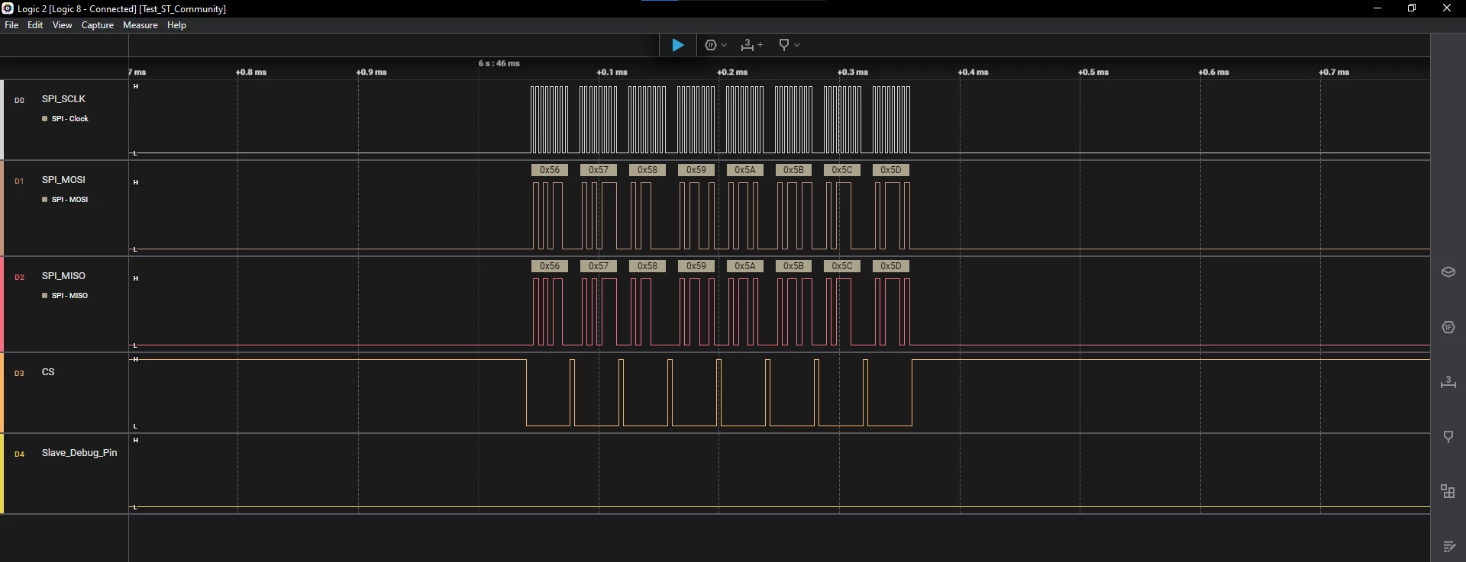
Task: Click the 0x58 decoded byte on MISO
Action: click(x=647, y=266)
